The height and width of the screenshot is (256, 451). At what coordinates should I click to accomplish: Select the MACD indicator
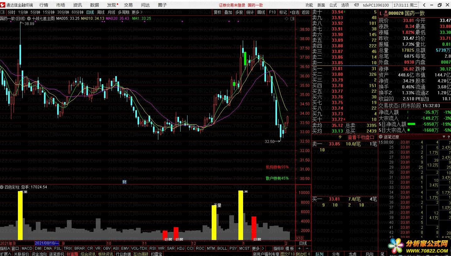[27, 248]
